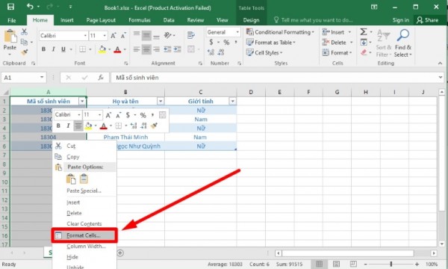This screenshot has height=269, width=448.
Task: Click the ribbon Increase Font Size icon
Action: (113, 36)
